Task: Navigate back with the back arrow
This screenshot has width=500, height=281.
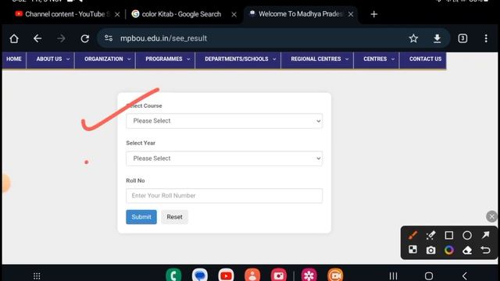Action: (x=37, y=38)
